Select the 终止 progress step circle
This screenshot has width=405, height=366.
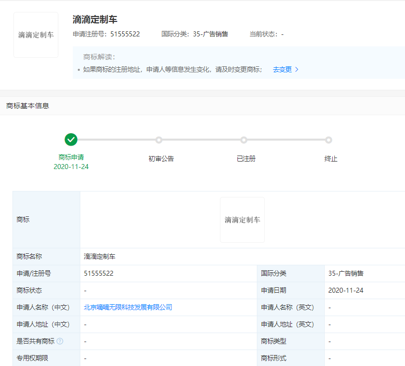(329, 140)
